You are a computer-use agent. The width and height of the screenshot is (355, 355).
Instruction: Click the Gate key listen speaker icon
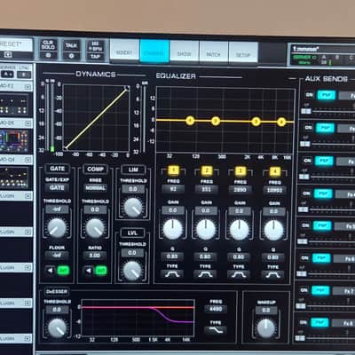51,270
